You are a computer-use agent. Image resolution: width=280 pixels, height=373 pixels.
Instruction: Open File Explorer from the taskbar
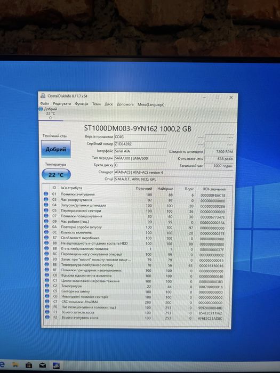pos(15,364)
